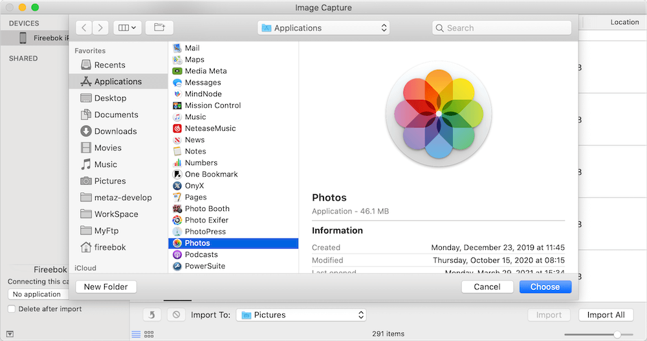The height and width of the screenshot is (341, 647).
Task: Select the NeteaseMusic app icon
Action: 177,128
